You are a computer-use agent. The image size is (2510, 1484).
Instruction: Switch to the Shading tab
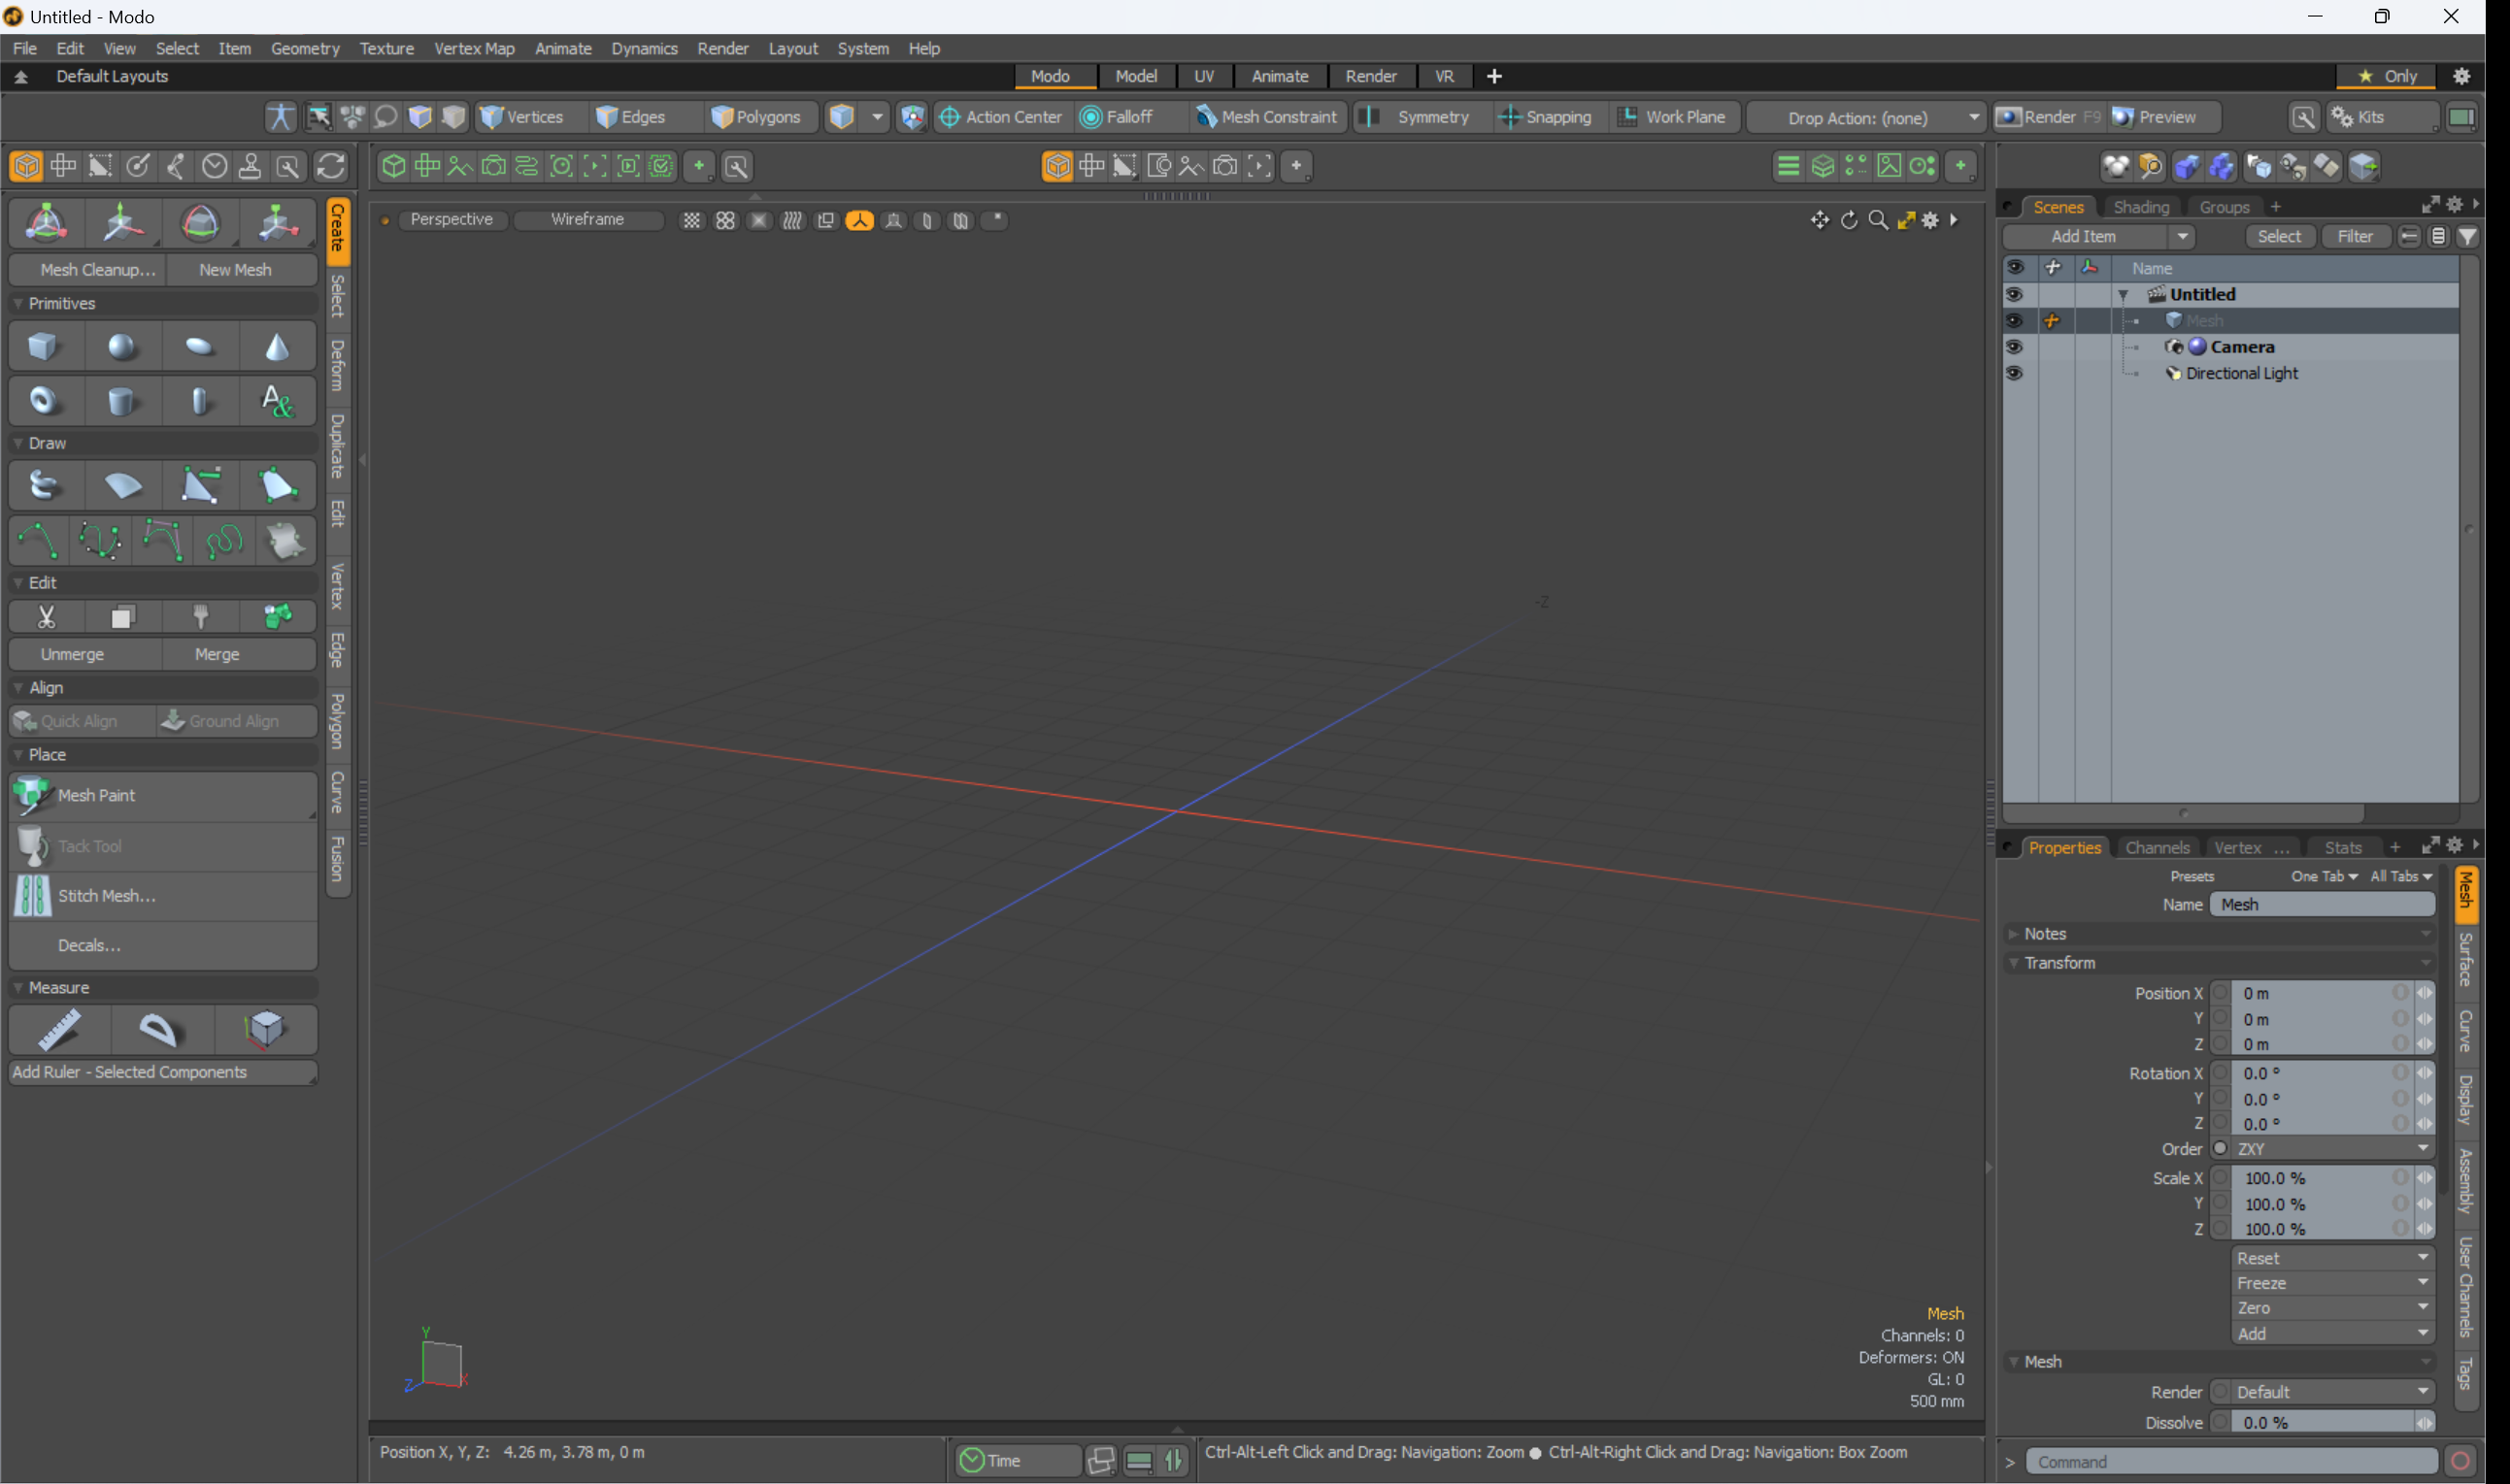click(x=2141, y=207)
